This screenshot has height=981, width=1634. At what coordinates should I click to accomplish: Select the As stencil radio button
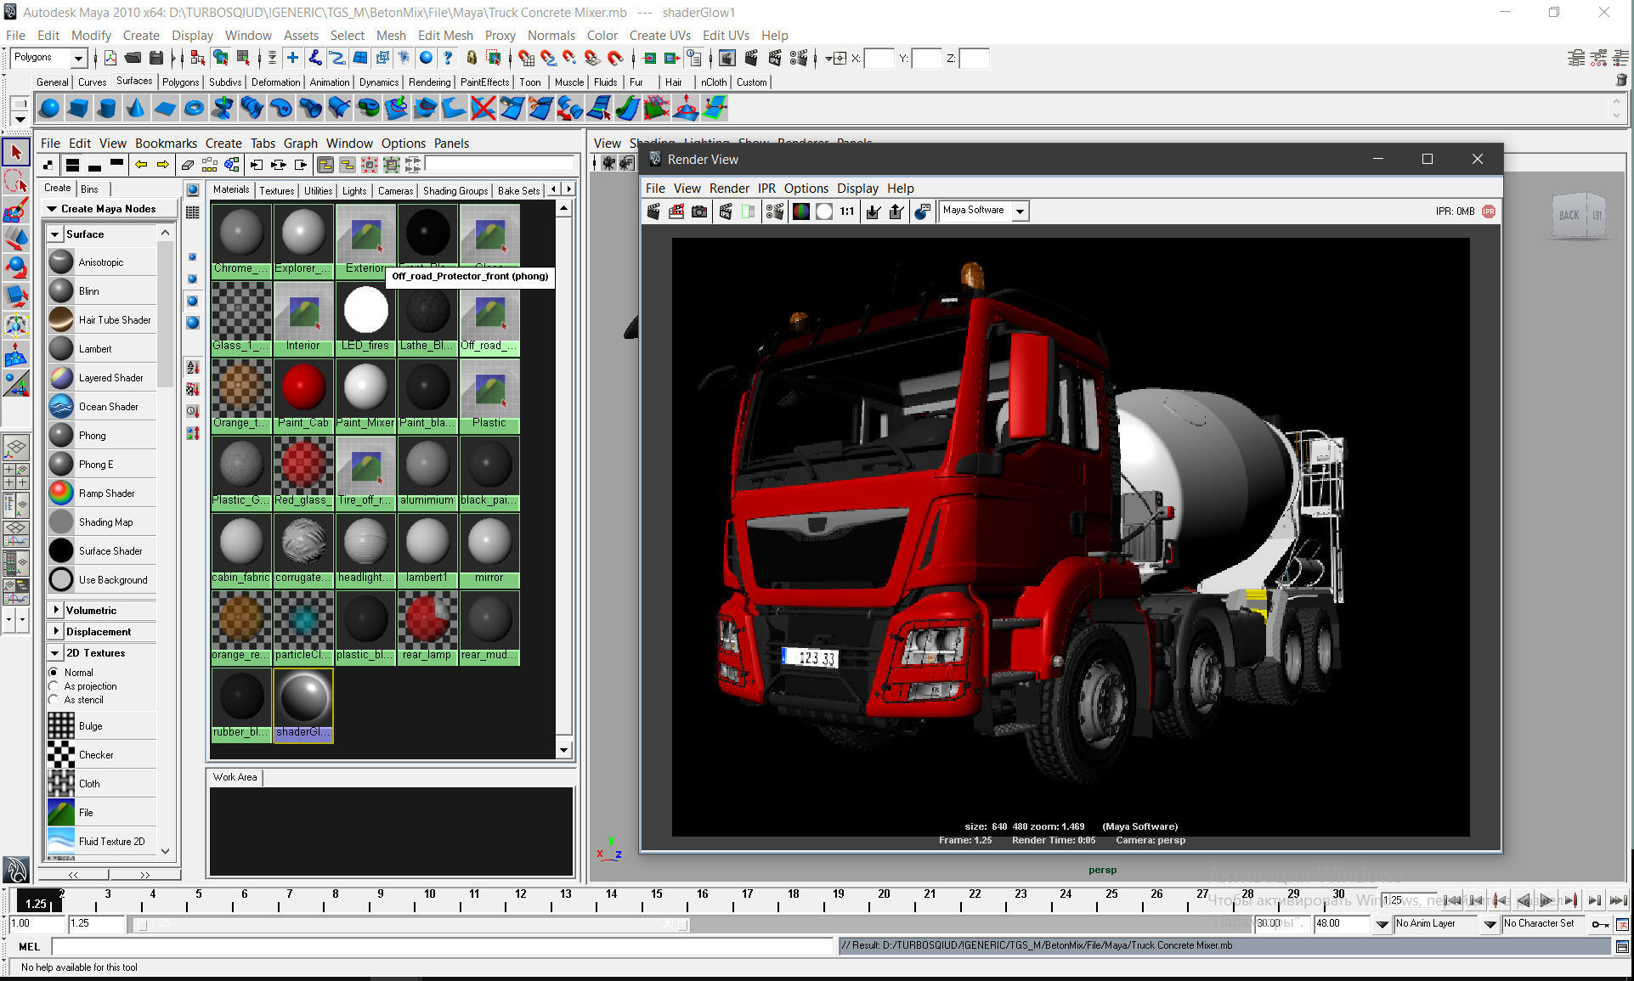54,699
